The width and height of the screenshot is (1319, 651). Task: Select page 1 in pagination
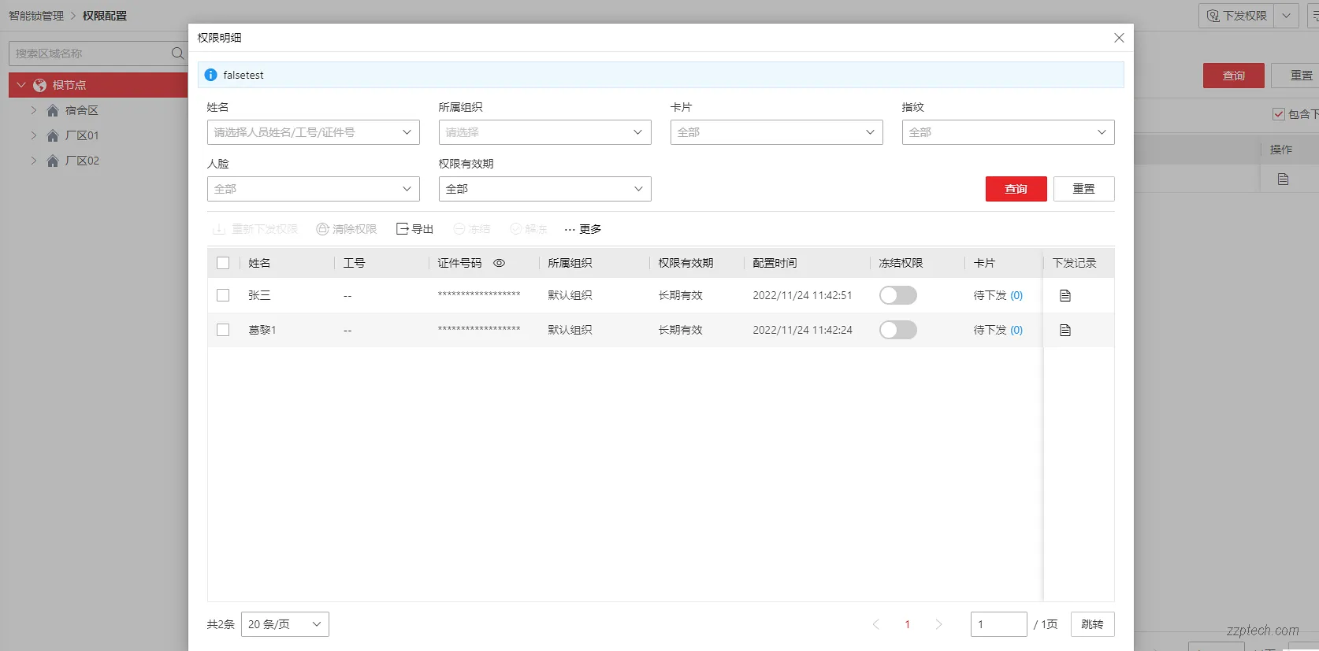907,624
